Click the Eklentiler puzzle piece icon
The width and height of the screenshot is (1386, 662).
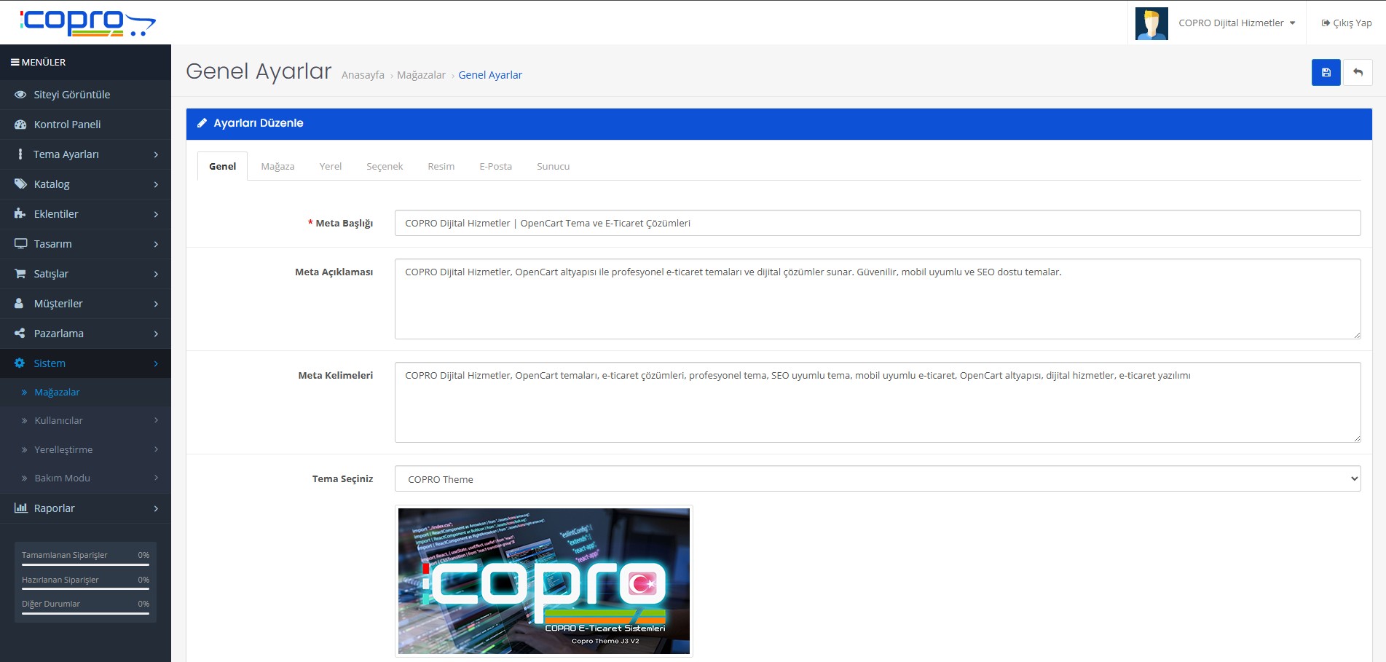coord(20,214)
